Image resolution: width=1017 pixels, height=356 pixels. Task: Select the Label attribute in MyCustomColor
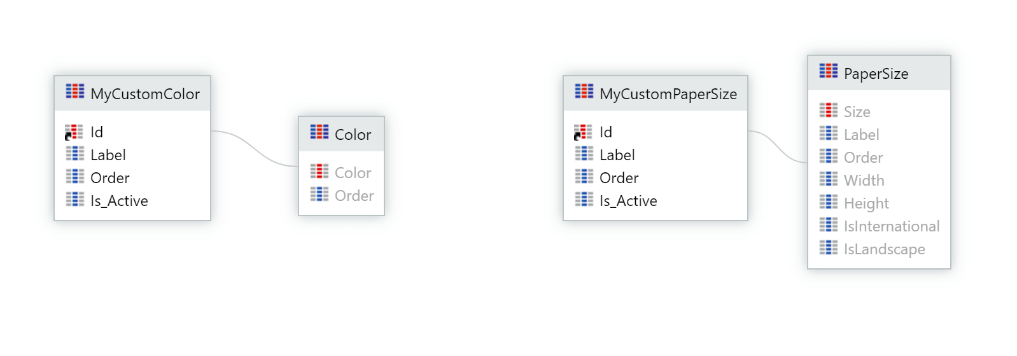pos(132,155)
